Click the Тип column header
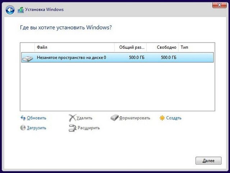The image size is (230, 173). pos(196,47)
